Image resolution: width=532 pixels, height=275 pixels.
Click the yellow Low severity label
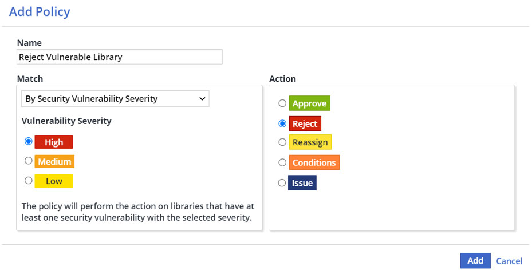point(54,181)
